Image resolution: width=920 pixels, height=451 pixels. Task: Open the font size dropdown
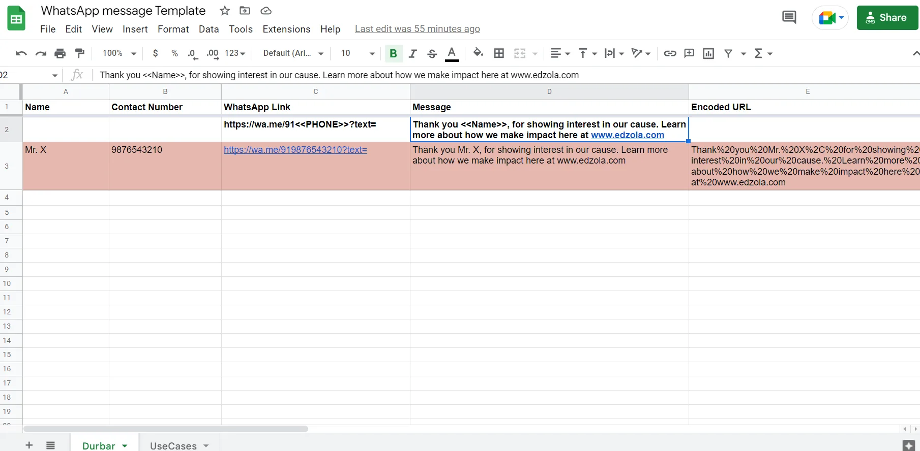(x=358, y=53)
